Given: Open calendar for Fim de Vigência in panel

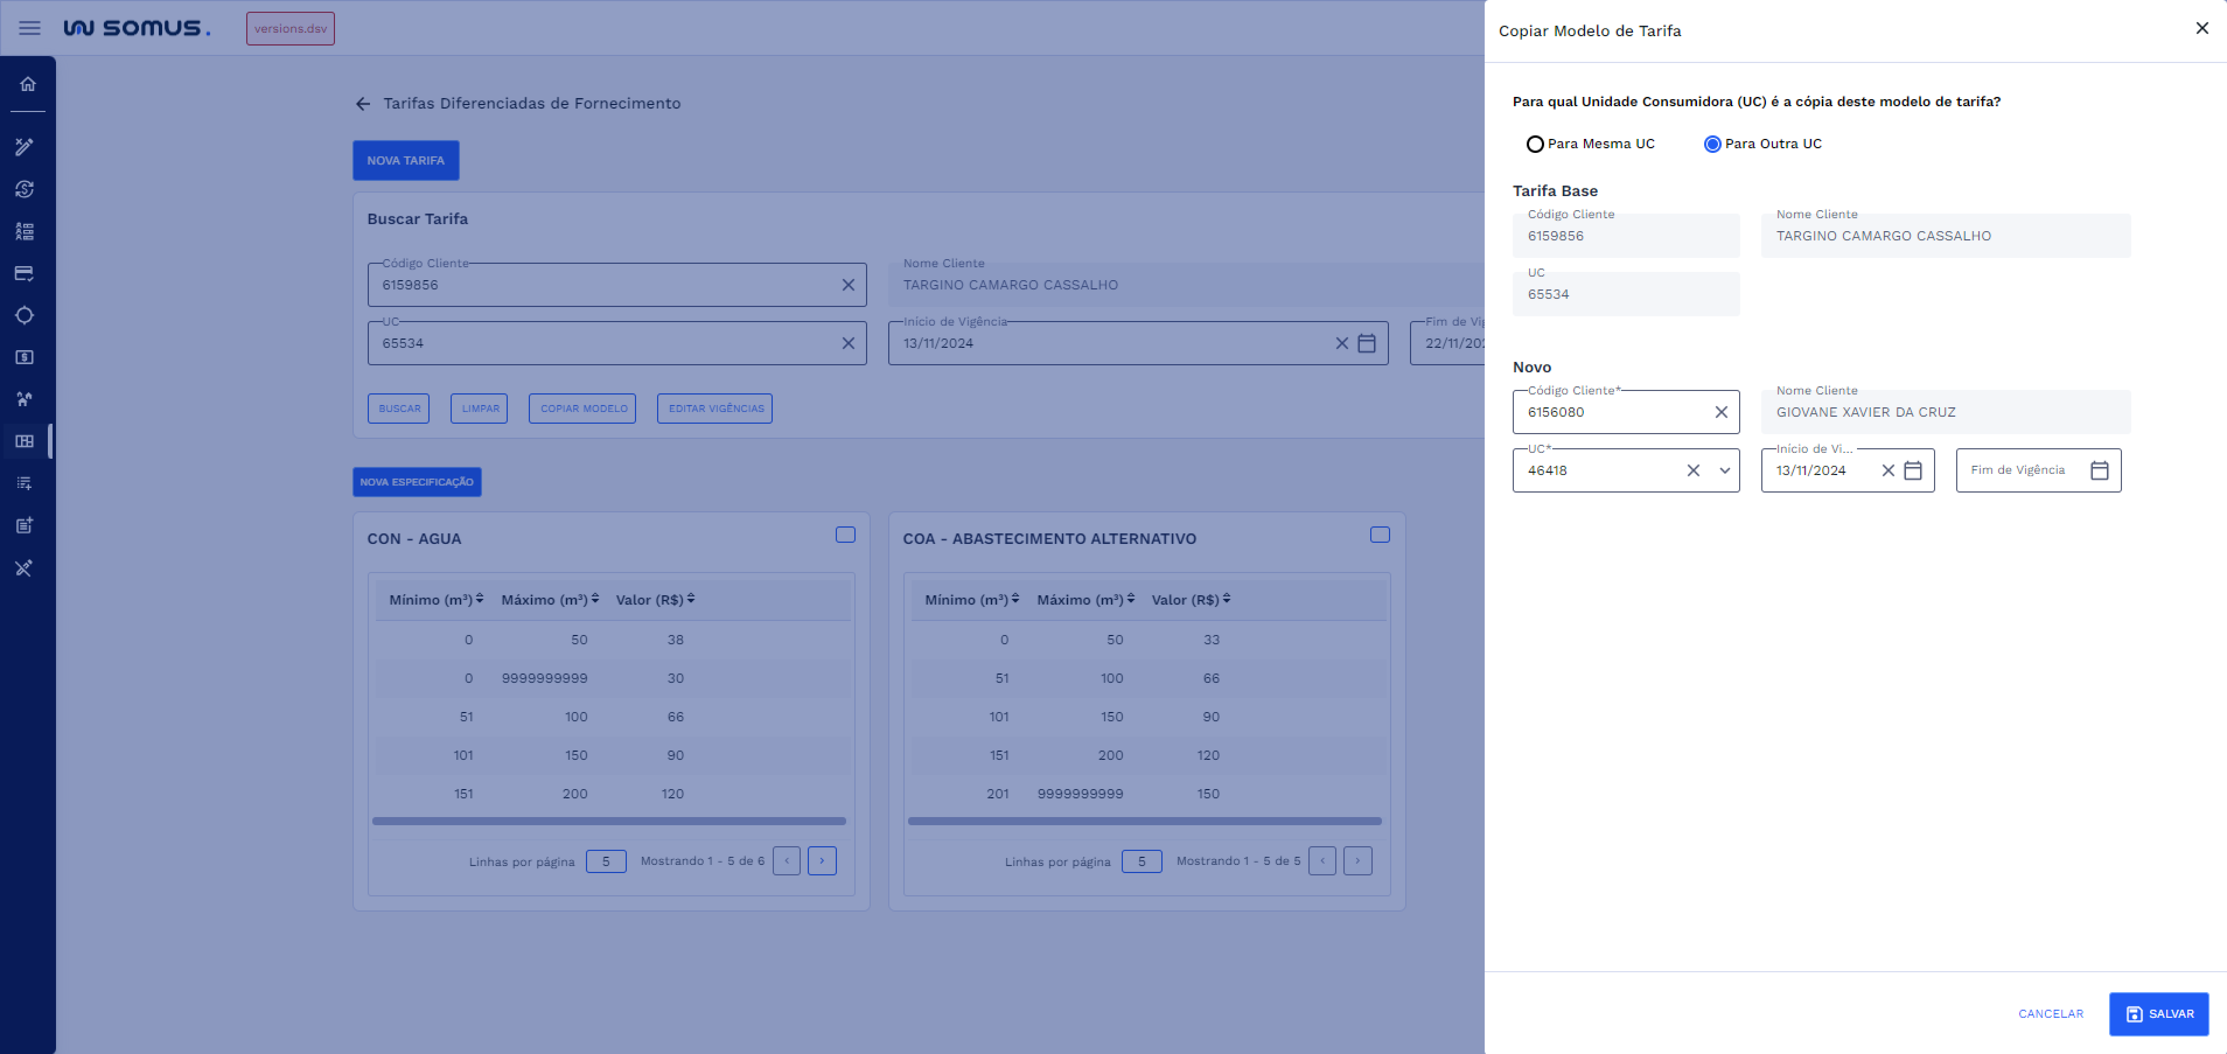Looking at the screenshot, I should click(2099, 470).
